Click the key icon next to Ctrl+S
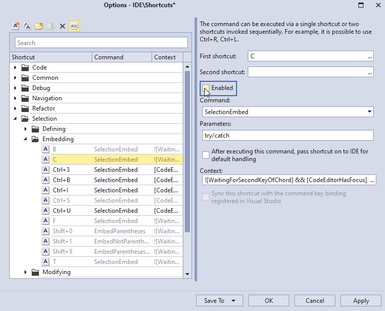This screenshot has height=311, width=385. coord(46,201)
